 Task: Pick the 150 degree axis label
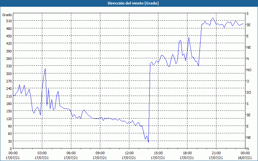(x=9, y=111)
